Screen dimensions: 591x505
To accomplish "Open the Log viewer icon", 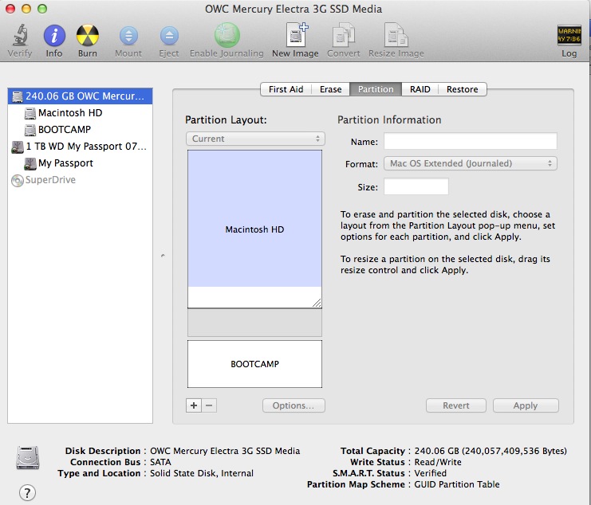I will (569, 36).
